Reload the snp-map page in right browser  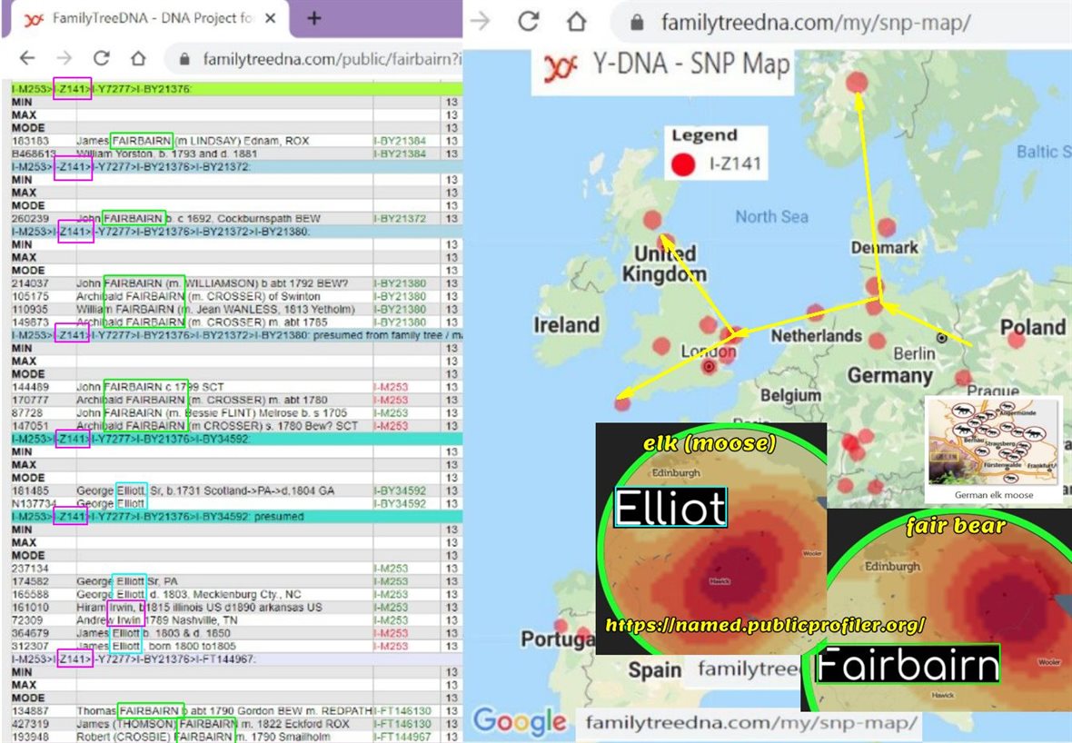pos(528,22)
